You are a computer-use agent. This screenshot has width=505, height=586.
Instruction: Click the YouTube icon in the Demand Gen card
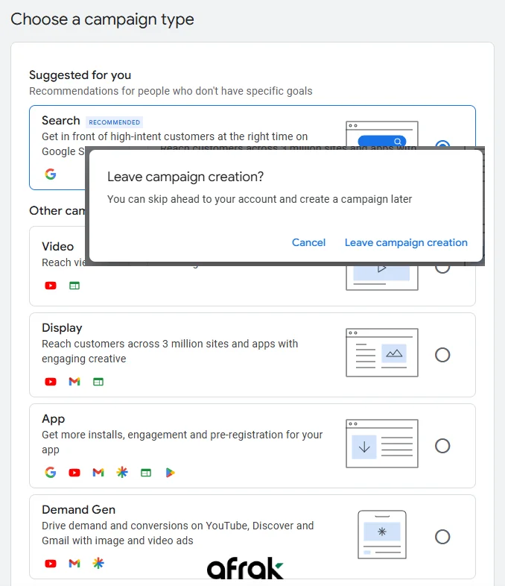coord(51,564)
